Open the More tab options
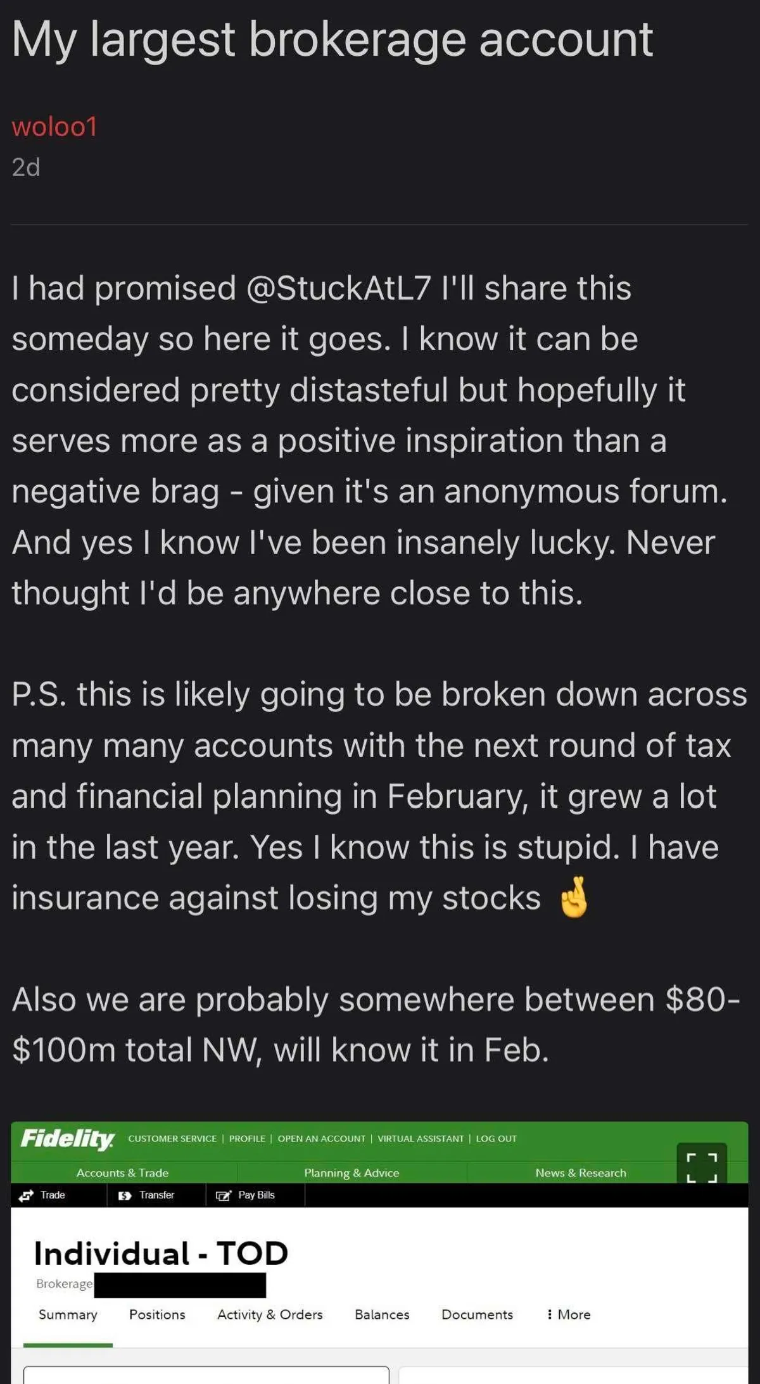The image size is (760, 1384). [569, 1314]
